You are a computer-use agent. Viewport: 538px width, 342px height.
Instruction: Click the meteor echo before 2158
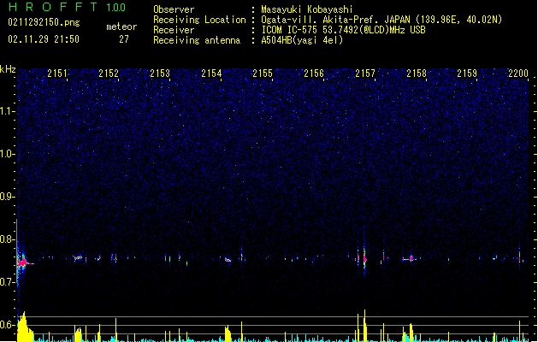coord(410,258)
